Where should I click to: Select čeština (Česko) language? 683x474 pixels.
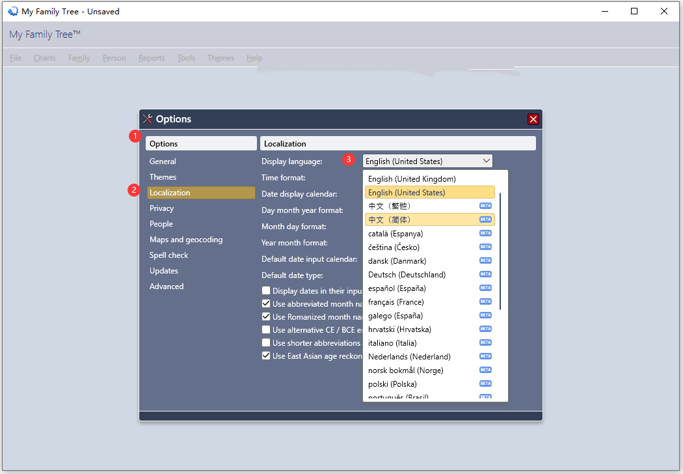(429, 247)
